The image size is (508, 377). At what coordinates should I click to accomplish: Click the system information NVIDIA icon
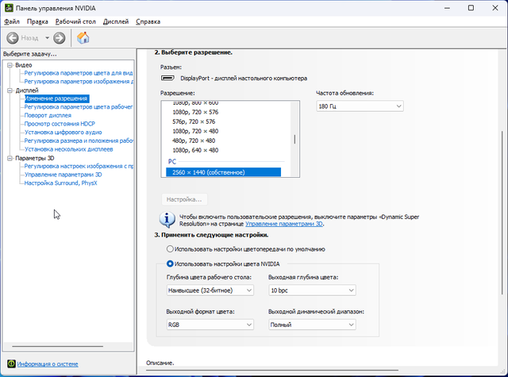tap(11, 364)
